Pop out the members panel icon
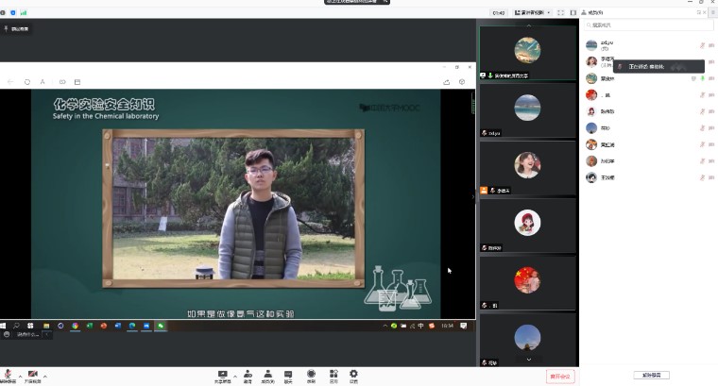718x386 pixels. click(699, 13)
